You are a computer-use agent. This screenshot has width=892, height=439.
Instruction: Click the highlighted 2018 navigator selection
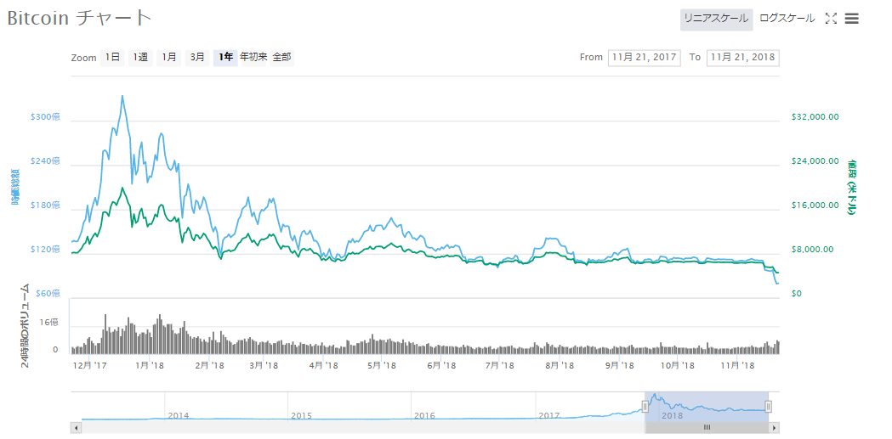pos(706,406)
